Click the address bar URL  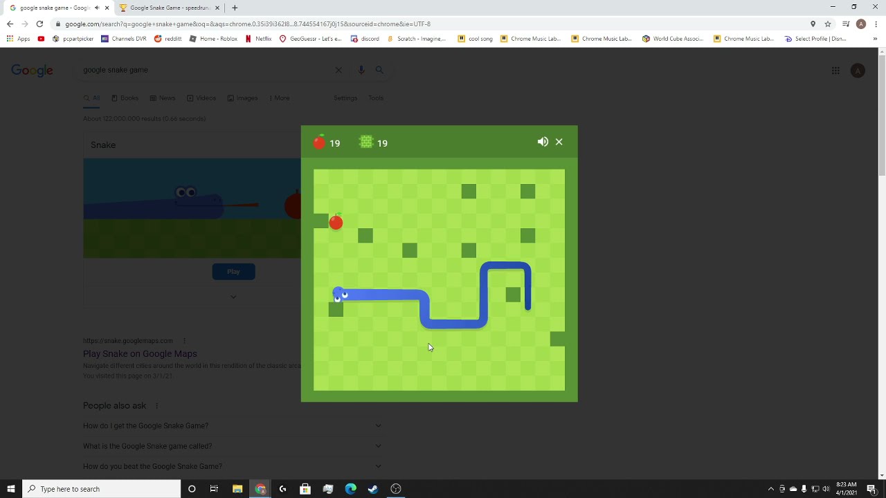tap(248, 24)
